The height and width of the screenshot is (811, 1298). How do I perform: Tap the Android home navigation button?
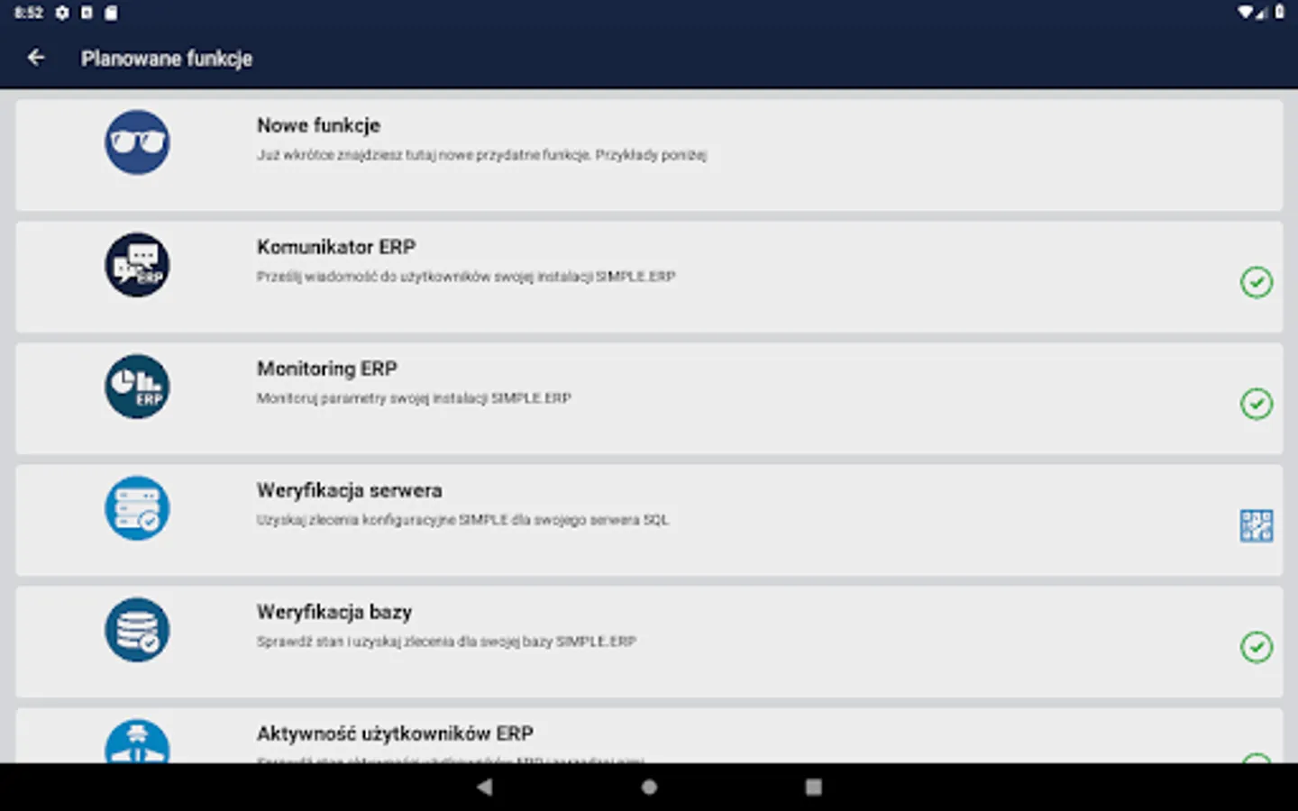(x=649, y=787)
